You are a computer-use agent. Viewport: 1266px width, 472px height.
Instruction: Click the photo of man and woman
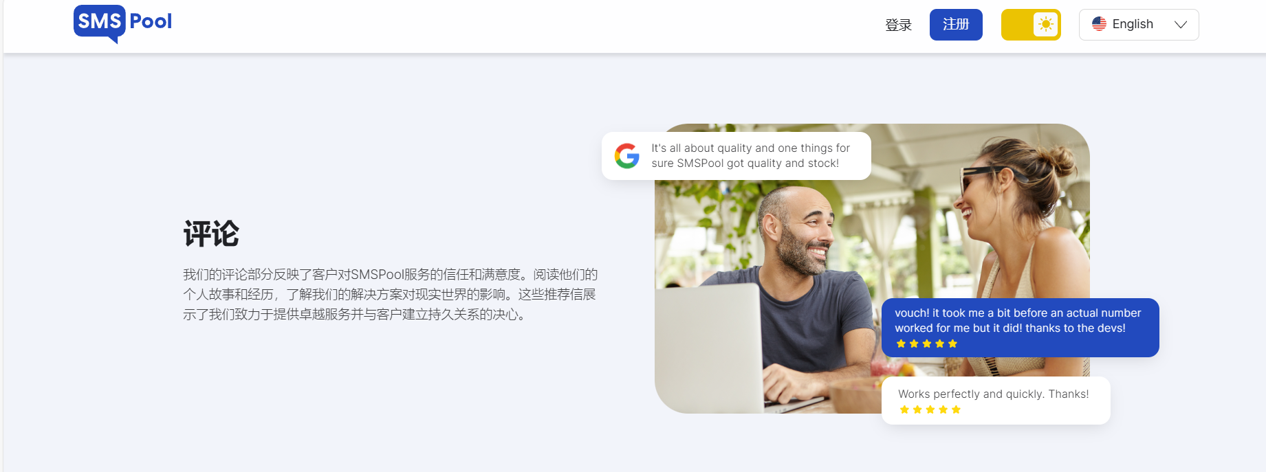(x=872, y=269)
